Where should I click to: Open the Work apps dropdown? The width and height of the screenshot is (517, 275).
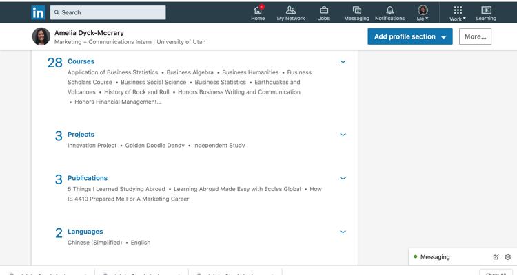click(458, 13)
